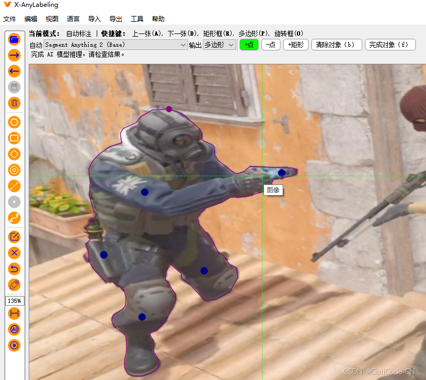Viewport: 426px width, 380px height.
Task: Select the line strip tool
Action: (14, 218)
